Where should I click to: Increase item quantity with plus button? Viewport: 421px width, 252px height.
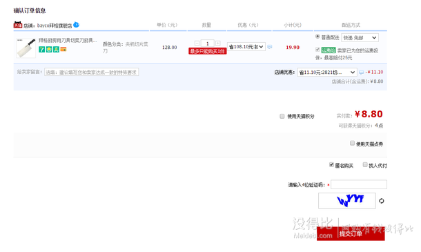pos(218,43)
